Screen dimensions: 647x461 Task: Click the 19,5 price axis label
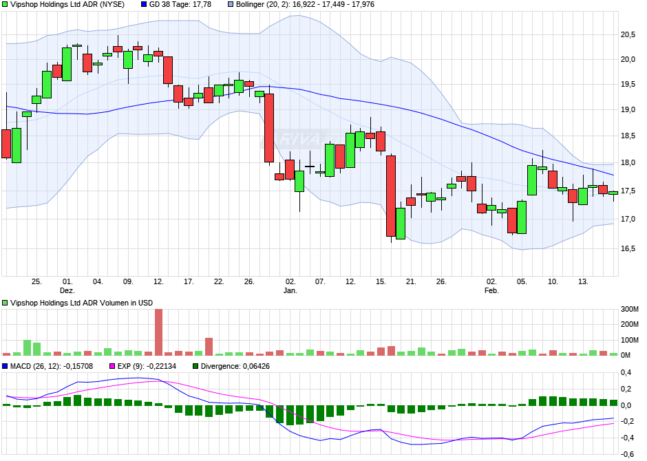coord(628,85)
